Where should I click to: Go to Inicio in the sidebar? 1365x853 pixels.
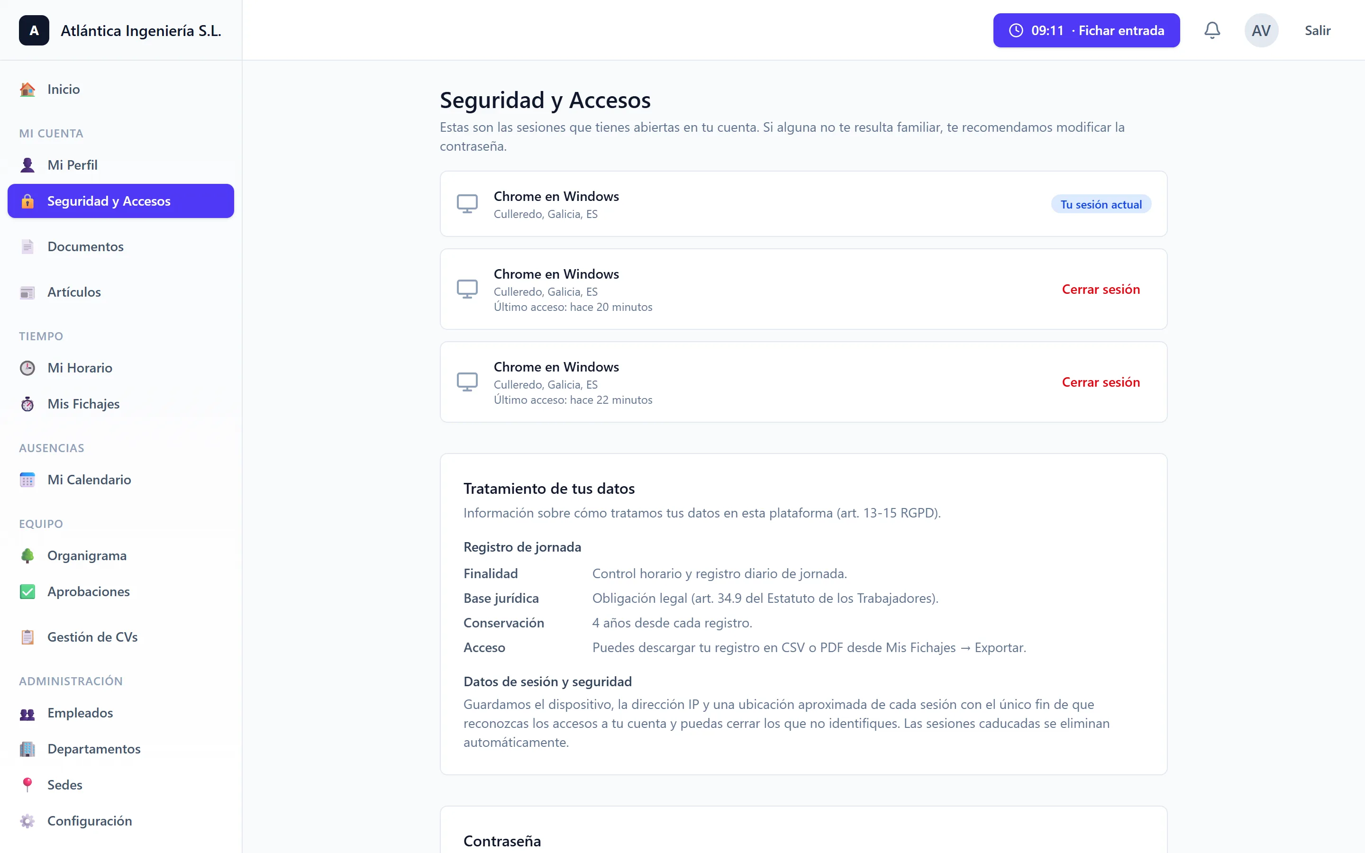point(121,89)
